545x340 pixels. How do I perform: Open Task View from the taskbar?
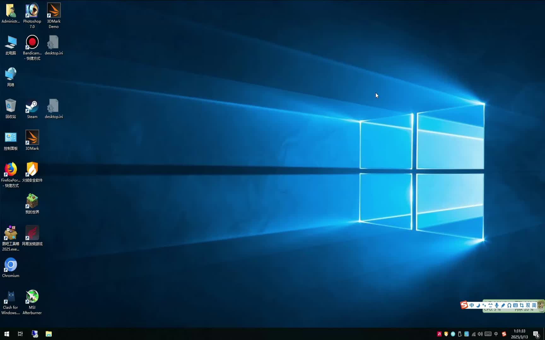click(20, 334)
